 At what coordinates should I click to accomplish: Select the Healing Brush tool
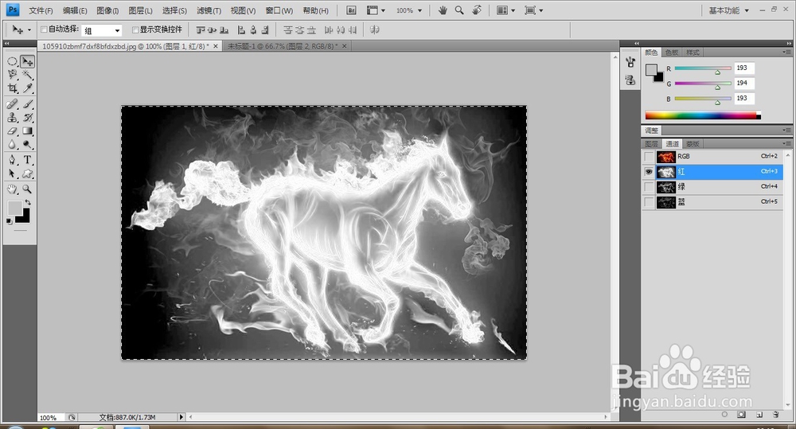click(x=12, y=104)
